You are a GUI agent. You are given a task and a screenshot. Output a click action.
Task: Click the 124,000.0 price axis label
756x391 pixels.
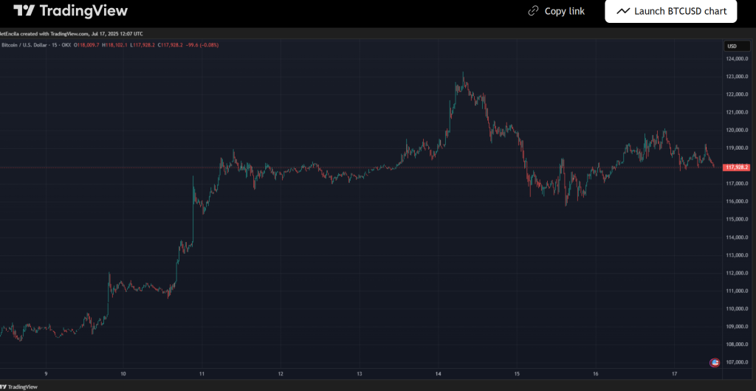(x=738, y=59)
